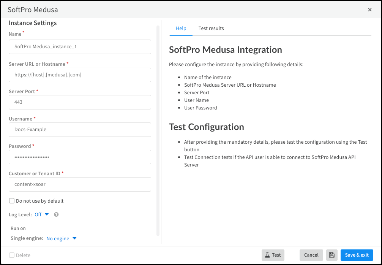The width and height of the screenshot is (382, 265).
Task: Toggle the Do not use by default checkbox
Action: [x=12, y=201]
